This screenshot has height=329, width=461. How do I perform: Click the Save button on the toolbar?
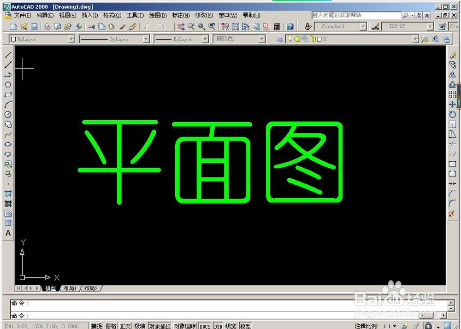tap(33, 26)
